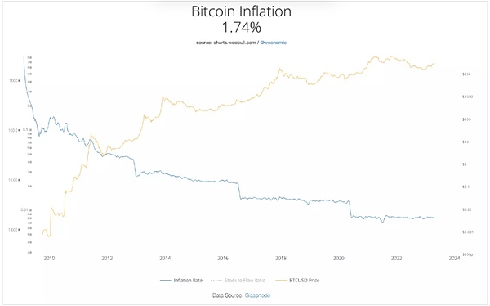Viewport: 490px width, 306px height.
Task: Select the 2022 x-axis label
Action: (397, 259)
